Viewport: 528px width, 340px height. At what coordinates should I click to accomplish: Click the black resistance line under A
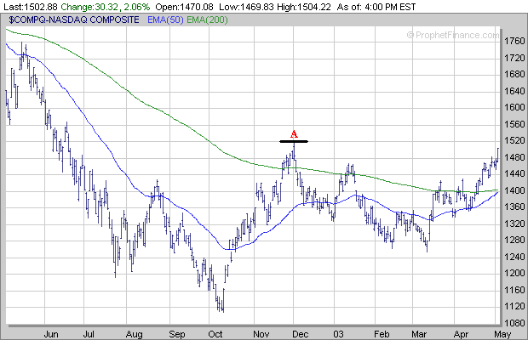[294, 141]
